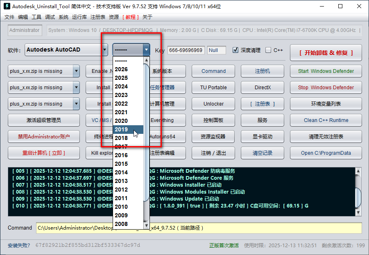Click the 清空记录 button
Screen dimensions: 369x255
click(x=263, y=153)
